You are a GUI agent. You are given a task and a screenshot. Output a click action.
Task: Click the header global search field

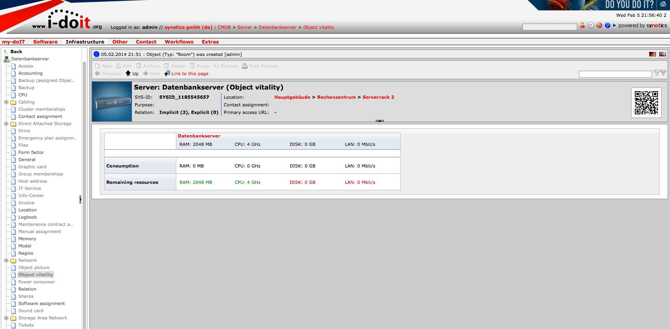click(x=550, y=27)
